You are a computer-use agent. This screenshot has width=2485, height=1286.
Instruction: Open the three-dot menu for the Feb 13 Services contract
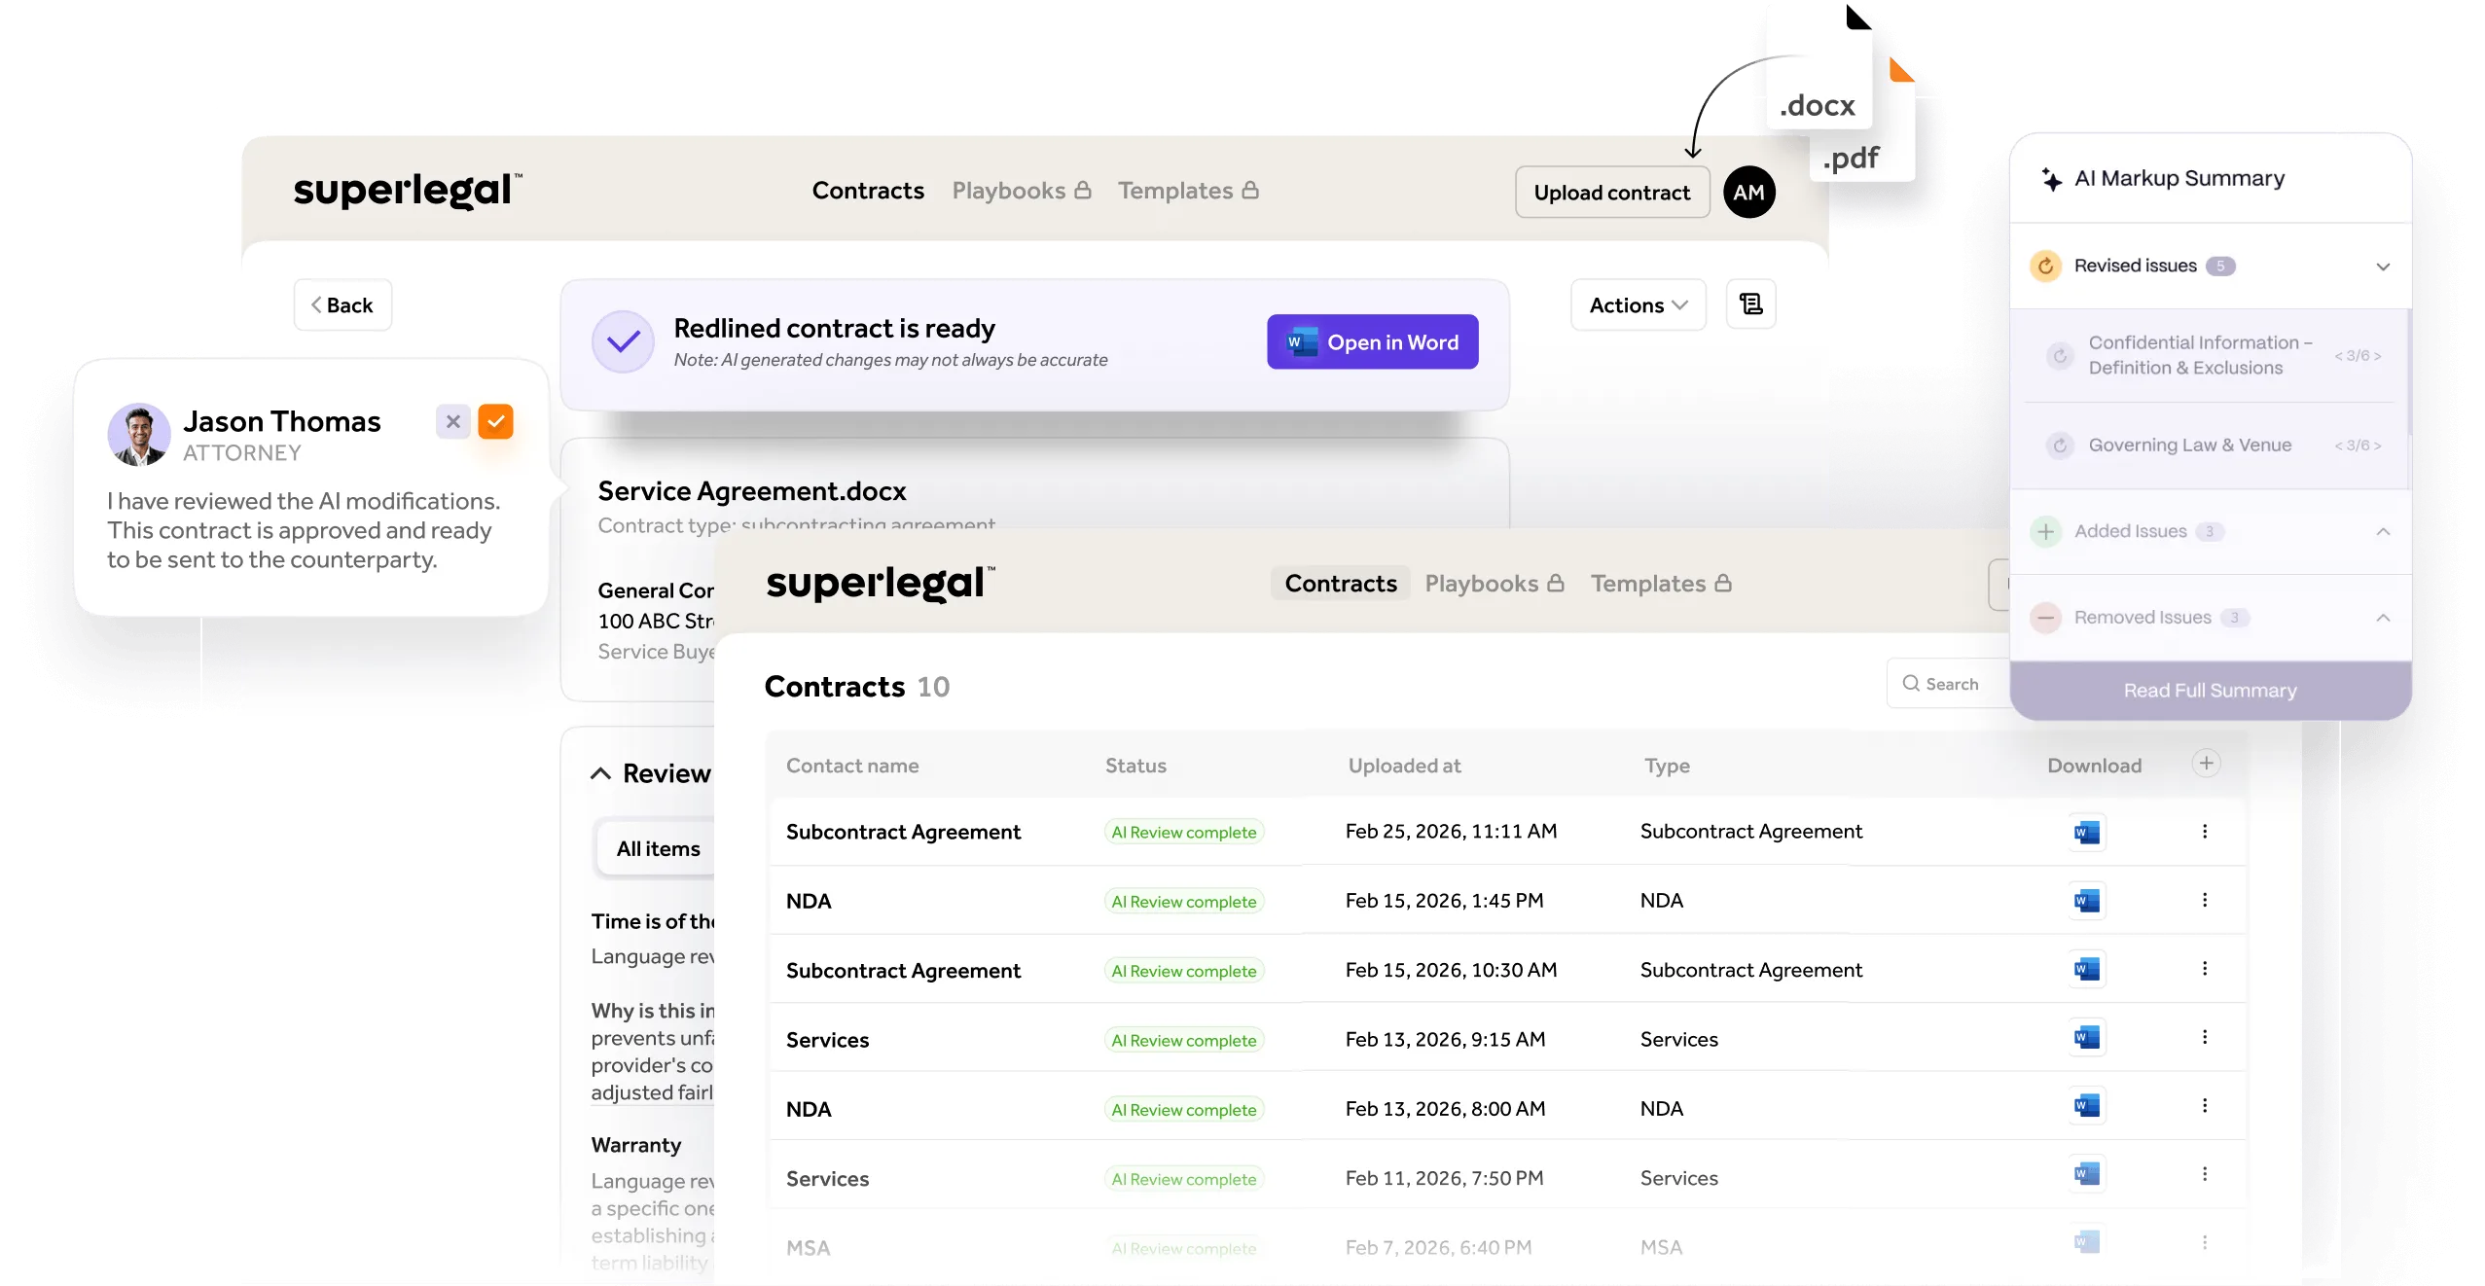tap(2205, 1038)
